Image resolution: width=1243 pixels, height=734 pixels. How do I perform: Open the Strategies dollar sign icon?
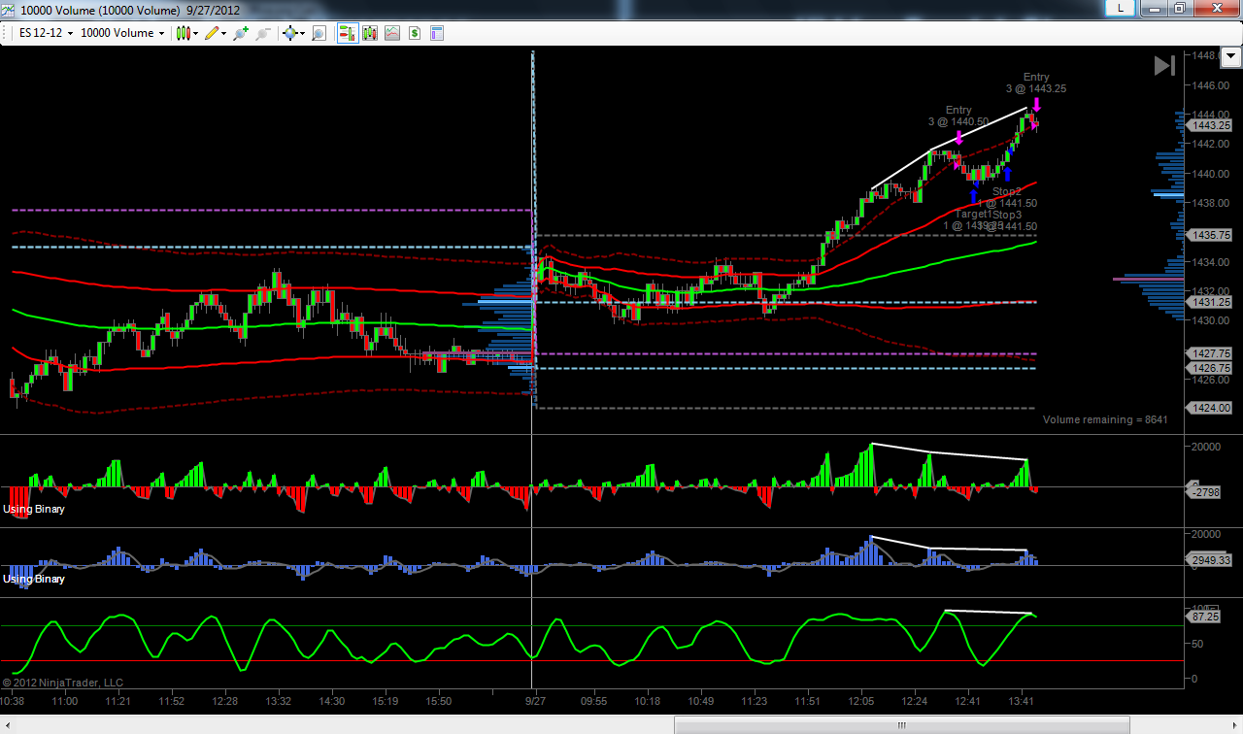pos(415,33)
